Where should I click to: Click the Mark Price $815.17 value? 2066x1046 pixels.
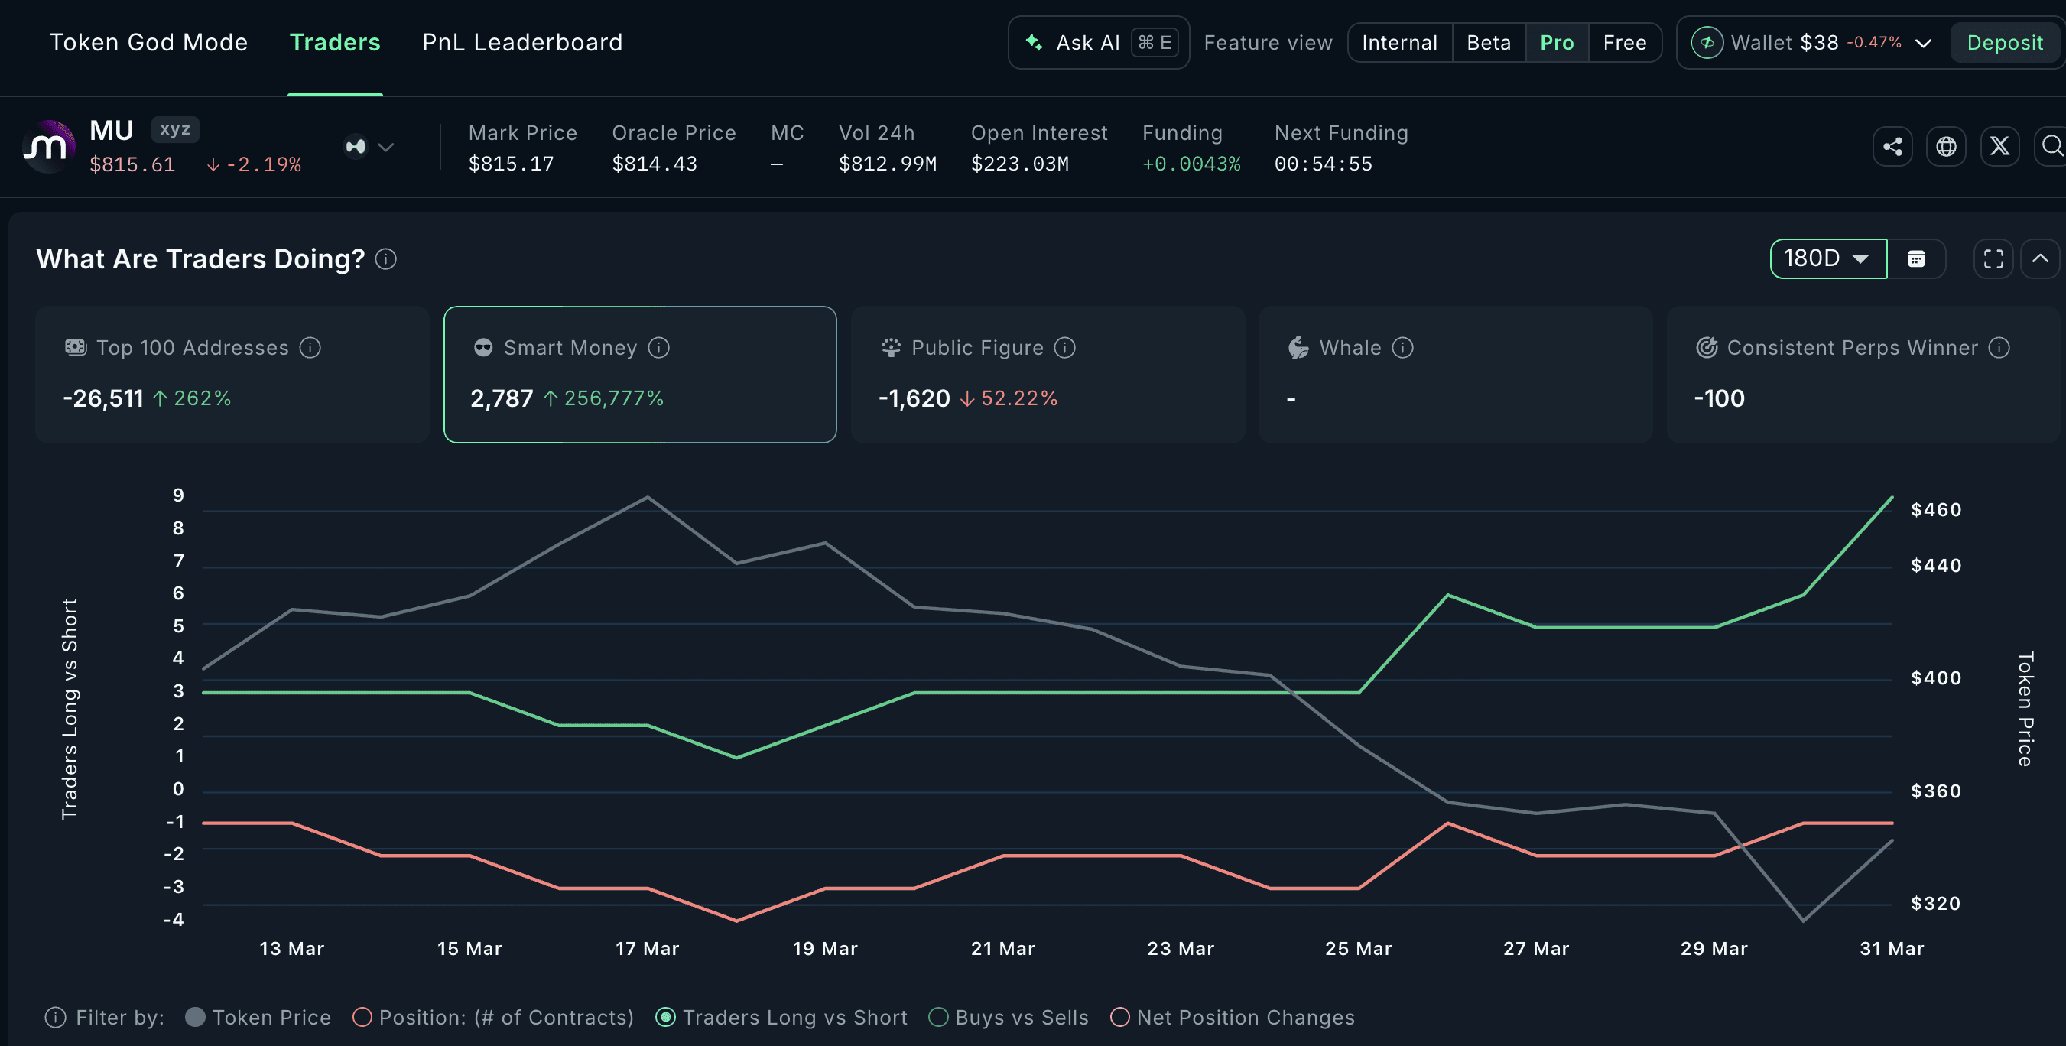pos(511,164)
